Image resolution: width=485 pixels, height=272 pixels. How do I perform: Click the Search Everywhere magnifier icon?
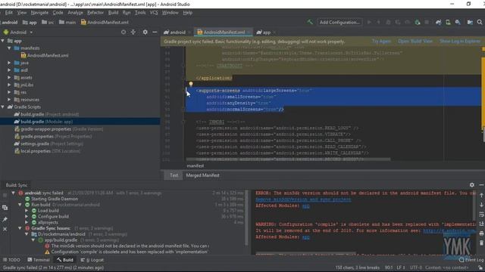tap(480, 22)
